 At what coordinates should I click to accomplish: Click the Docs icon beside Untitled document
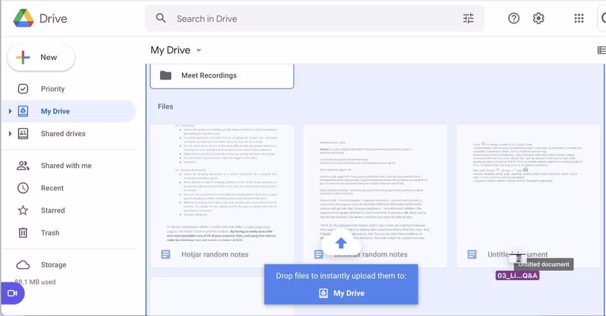click(472, 254)
